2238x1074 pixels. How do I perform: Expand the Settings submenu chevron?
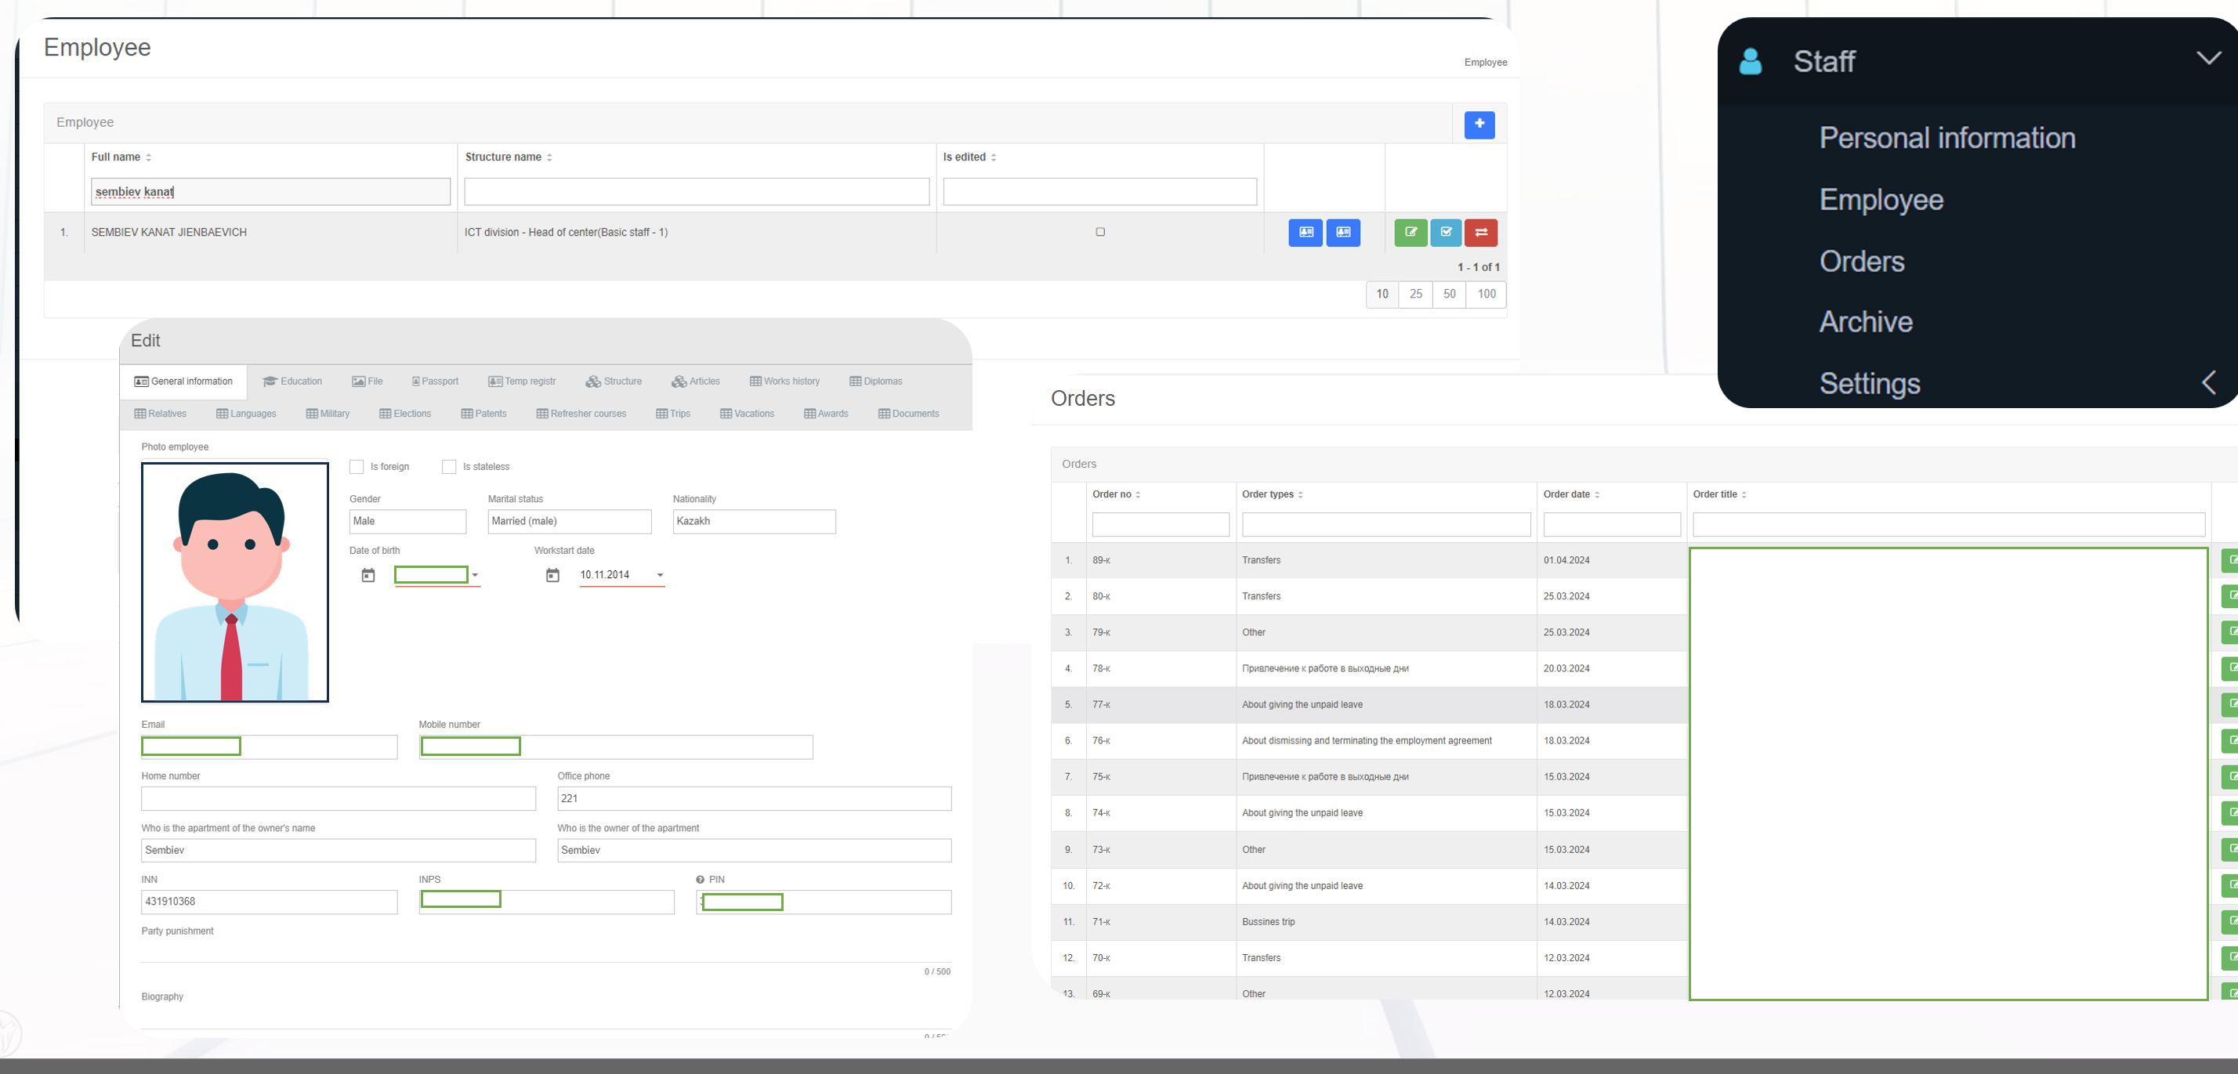2209,382
